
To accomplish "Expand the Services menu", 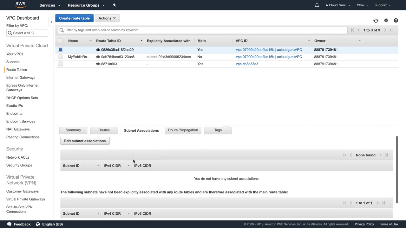I will pos(49,5).
